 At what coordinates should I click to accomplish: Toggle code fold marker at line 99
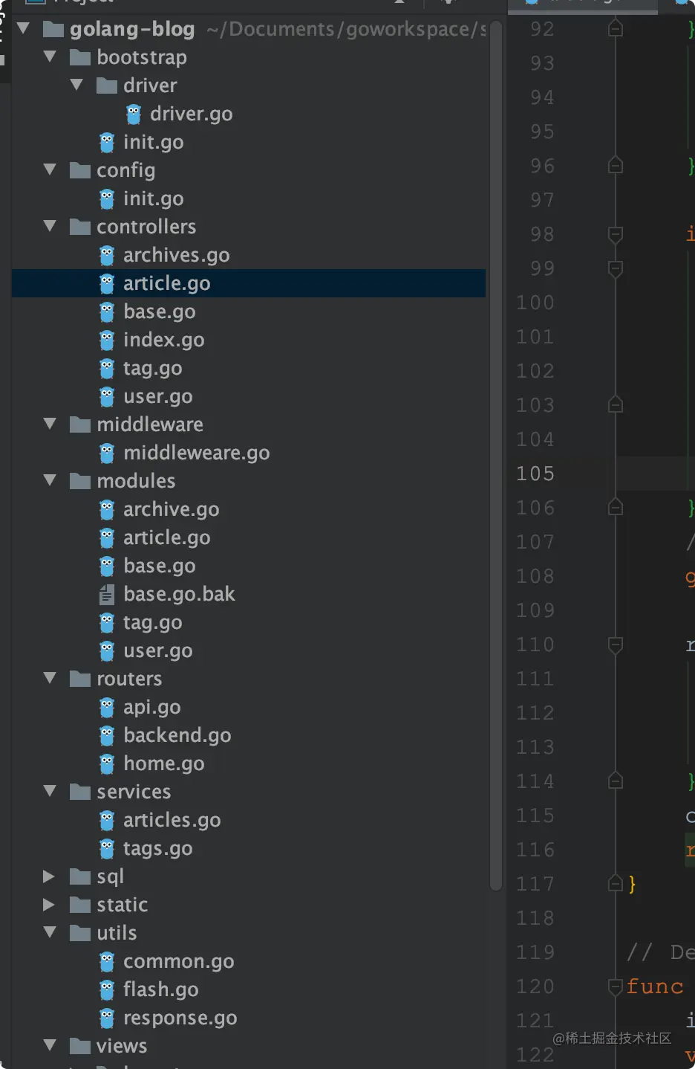pos(616,268)
